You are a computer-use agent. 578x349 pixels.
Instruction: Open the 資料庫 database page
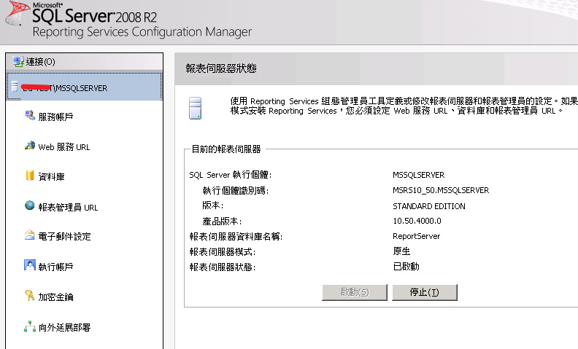tap(51, 177)
